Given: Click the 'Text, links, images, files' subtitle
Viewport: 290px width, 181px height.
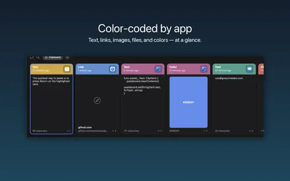Looking at the screenshot, I should 145,40.
